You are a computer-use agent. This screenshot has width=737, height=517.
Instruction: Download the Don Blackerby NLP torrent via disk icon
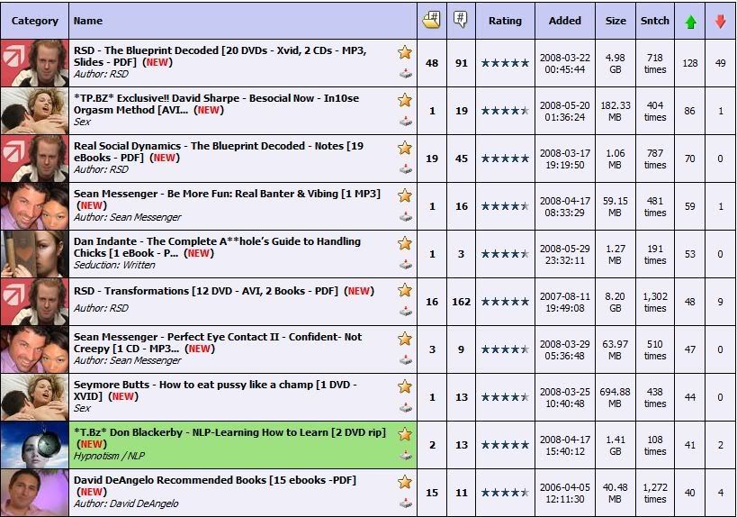point(406,455)
